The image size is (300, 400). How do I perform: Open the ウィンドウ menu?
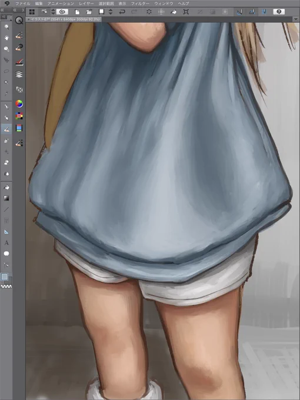[x=164, y=4]
